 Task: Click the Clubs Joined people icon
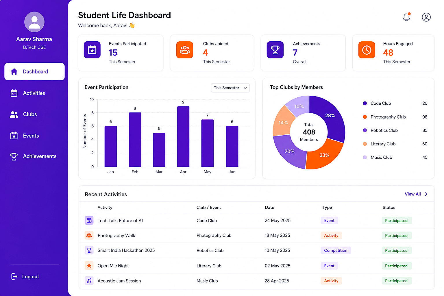click(x=185, y=50)
